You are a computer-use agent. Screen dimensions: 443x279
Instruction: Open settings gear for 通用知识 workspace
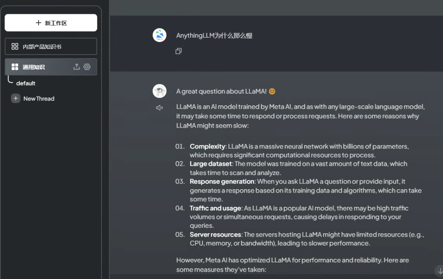click(87, 67)
